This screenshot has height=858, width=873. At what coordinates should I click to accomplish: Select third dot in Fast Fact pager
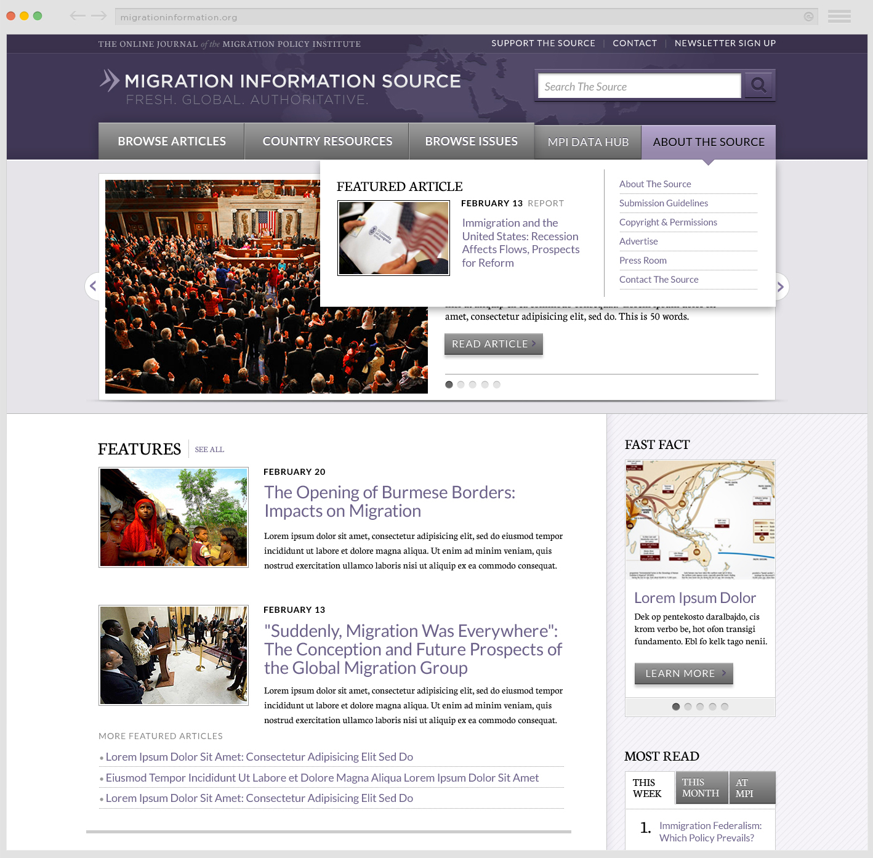700,706
